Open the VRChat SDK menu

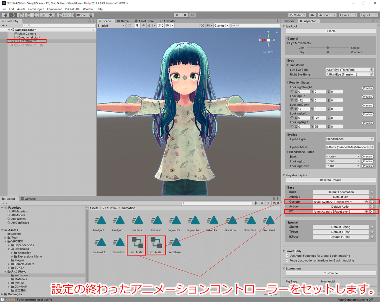(72, 9)
